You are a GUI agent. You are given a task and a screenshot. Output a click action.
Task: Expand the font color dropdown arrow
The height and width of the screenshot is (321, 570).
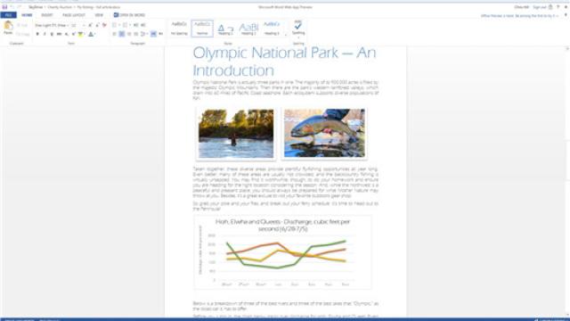point(95,34)
